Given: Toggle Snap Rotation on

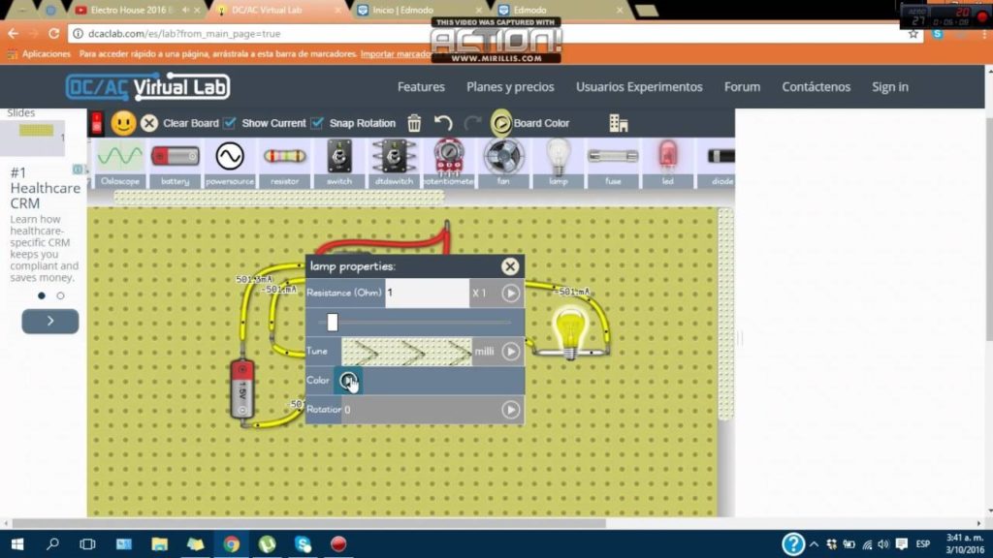Looking at the screenshot, I should (x=316, y=123).
